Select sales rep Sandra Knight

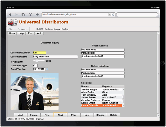coord(101,89)
